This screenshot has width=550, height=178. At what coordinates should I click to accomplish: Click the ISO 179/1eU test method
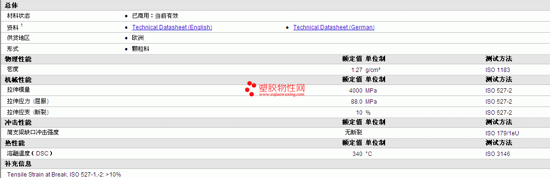click(503, 133)
